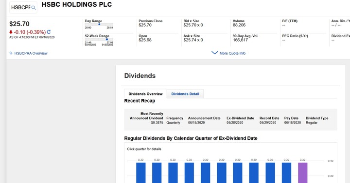This screenshot has width=350, height=183.
Task: Click the AS OF 4:10:00PM ET timestamp
Action: click(x=32, y=37)
